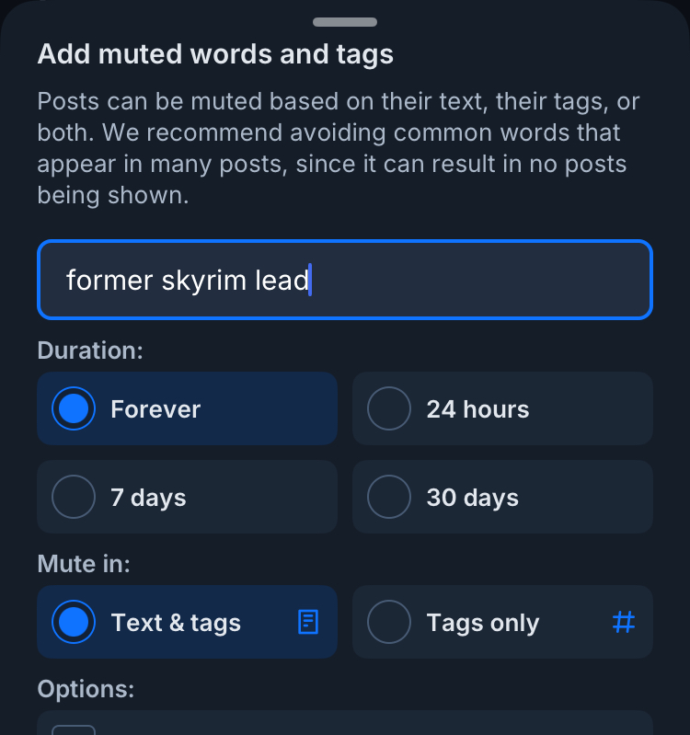Click the "Options:" section label

pyautogui.click(x=86, y=689)
